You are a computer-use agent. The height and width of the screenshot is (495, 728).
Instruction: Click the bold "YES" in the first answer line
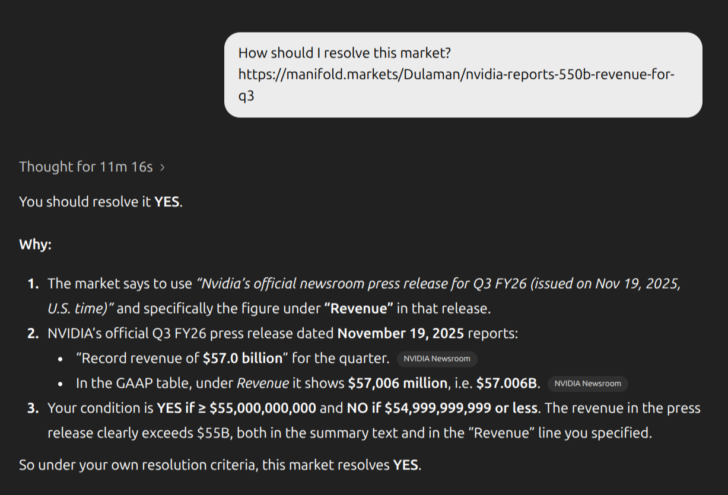167,202
